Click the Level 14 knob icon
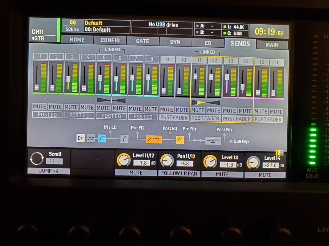The width and height of the screenshot is (329, 246). (x=253, y=162)
